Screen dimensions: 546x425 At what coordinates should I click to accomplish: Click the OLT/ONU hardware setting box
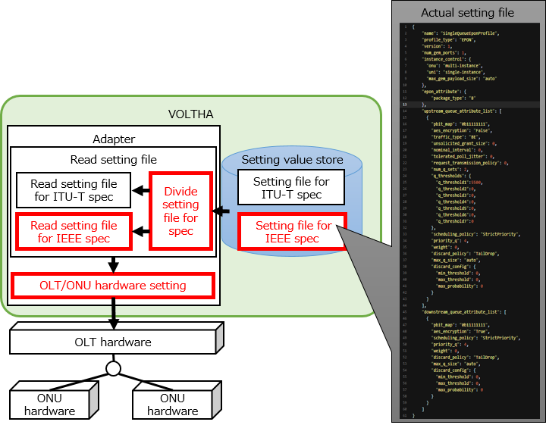click(113, 286)
